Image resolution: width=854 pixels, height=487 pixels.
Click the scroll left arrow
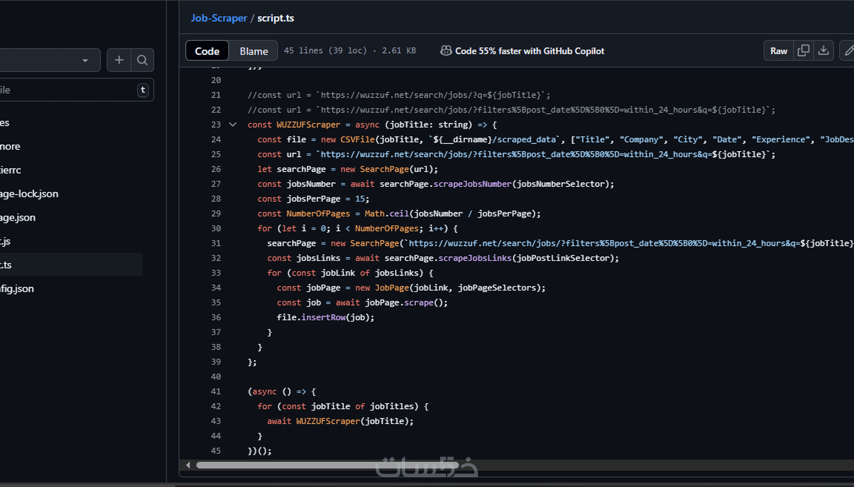point(188,465)
